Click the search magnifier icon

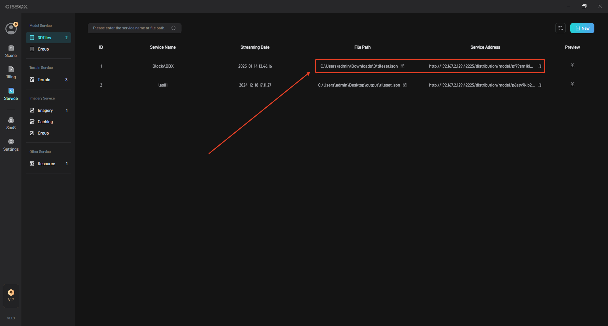[174, 28]
